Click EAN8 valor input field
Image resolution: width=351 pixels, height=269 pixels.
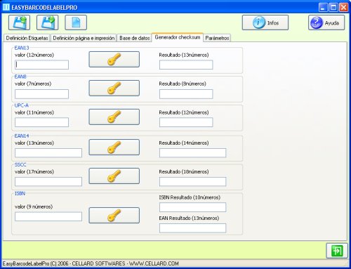click(41, 94)
